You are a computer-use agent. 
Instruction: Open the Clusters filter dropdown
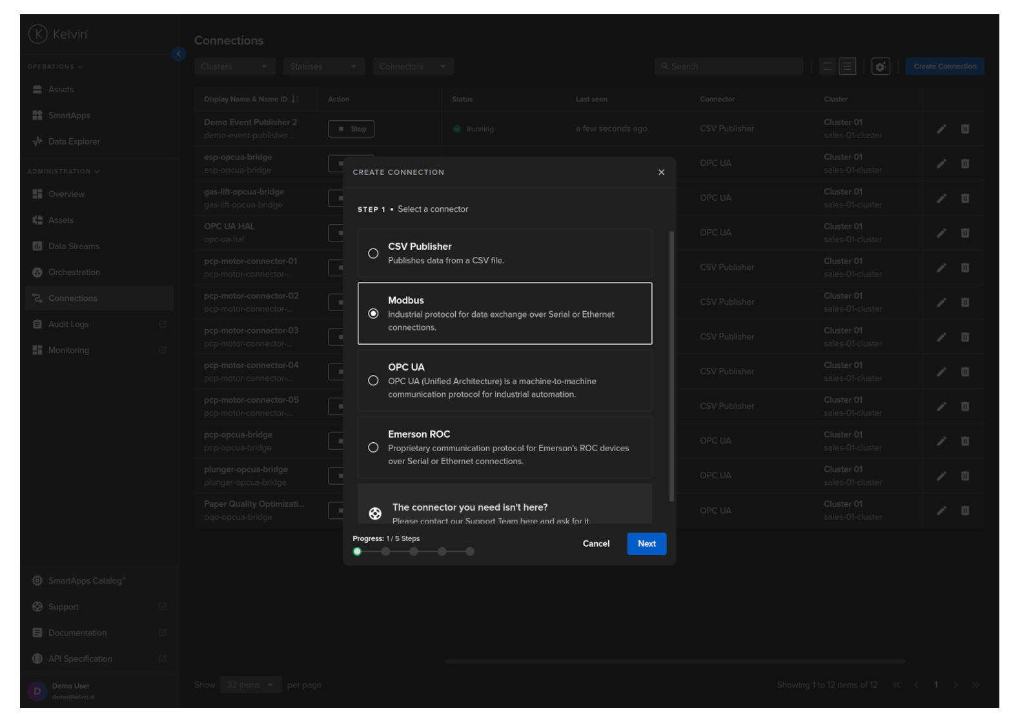[x=234, y=66]
